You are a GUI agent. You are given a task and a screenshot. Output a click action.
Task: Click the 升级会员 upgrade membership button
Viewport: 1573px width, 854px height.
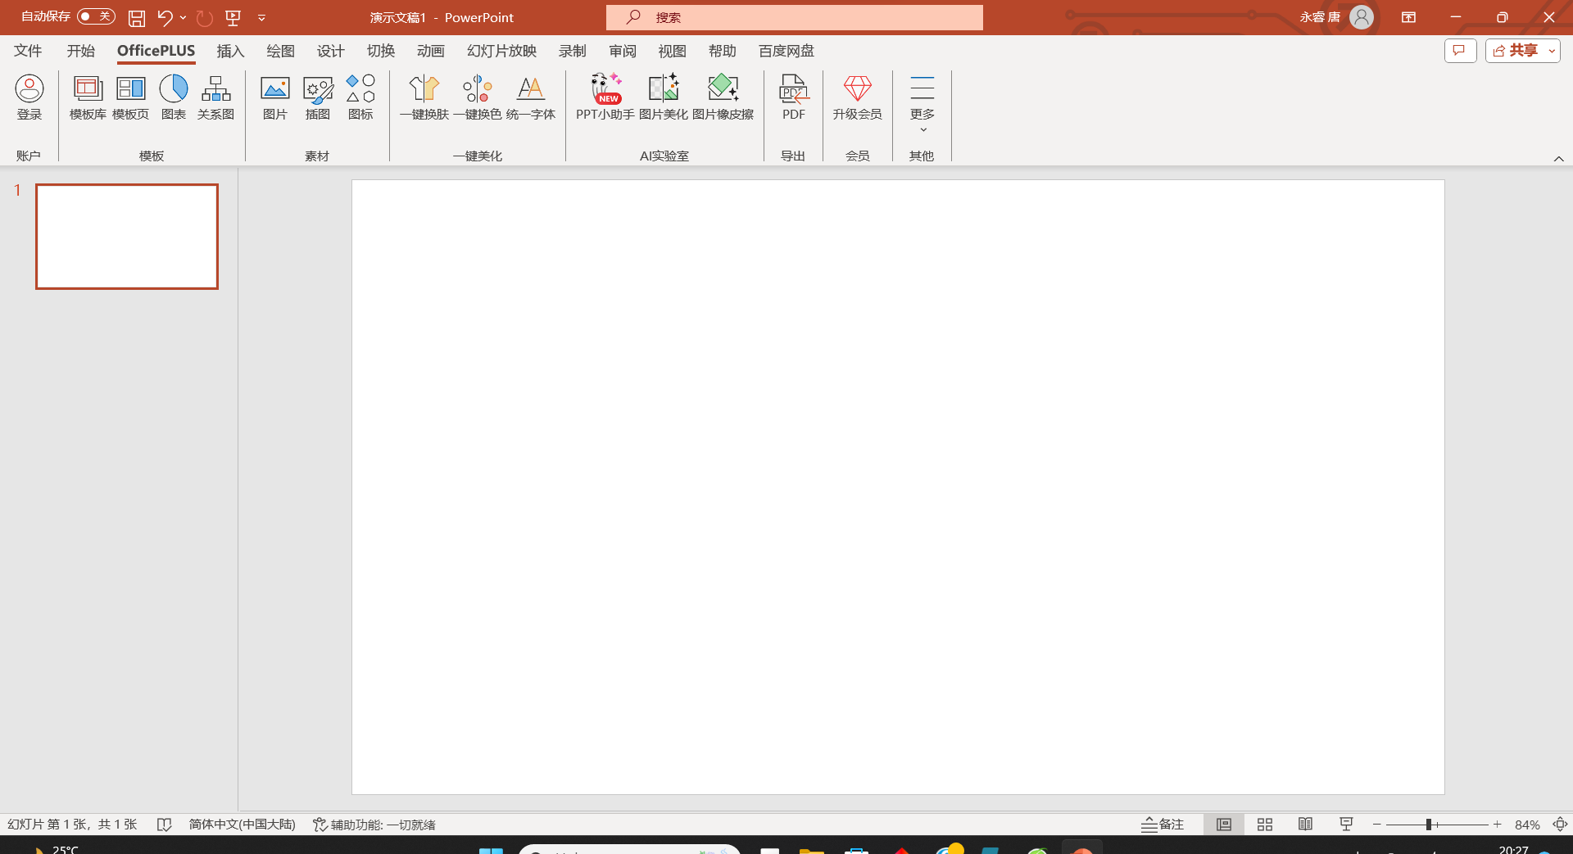(857, 97)
